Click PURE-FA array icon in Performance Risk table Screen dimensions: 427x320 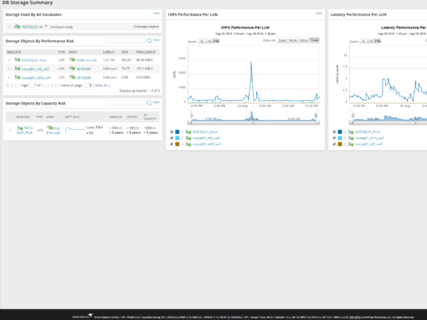[72, 59]
